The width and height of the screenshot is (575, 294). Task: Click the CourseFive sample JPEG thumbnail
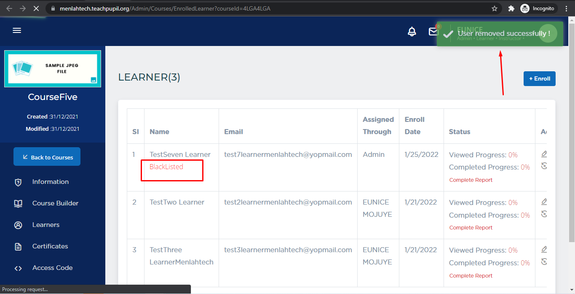(53, 69)
